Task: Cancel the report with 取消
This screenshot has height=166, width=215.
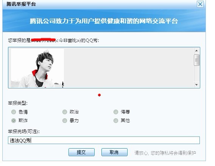Action: (x=114, y=152)
